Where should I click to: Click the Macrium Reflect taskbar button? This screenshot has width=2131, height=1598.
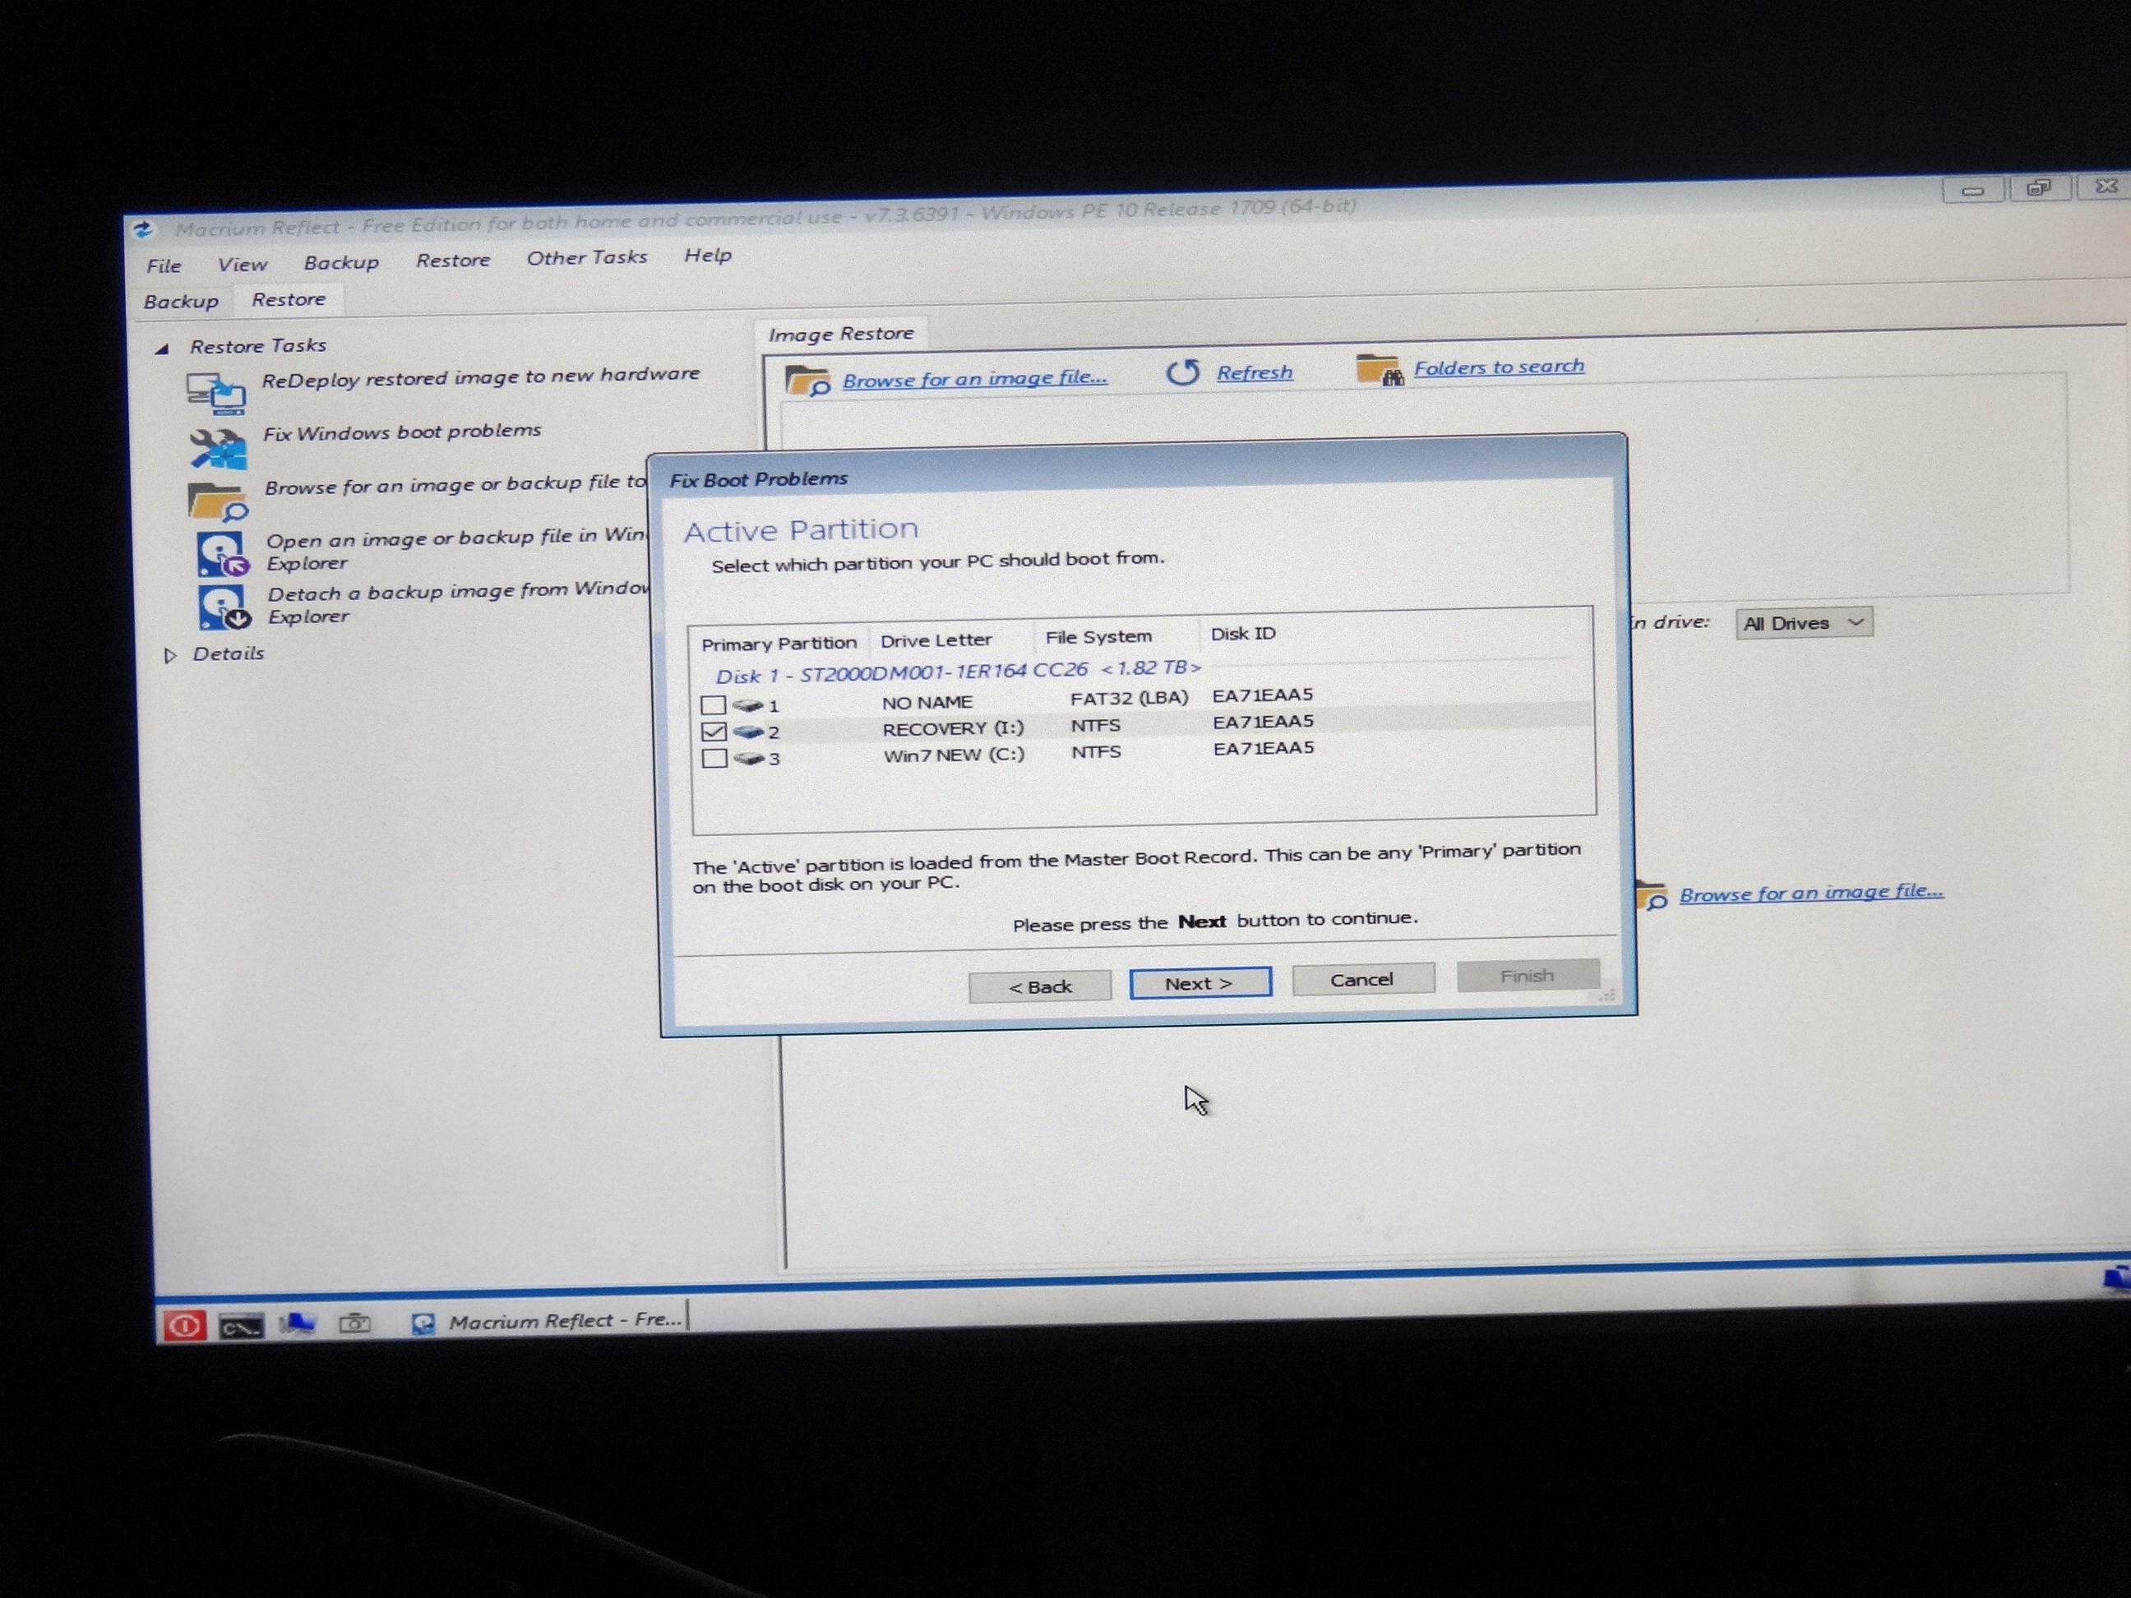tap(549, 1322)
